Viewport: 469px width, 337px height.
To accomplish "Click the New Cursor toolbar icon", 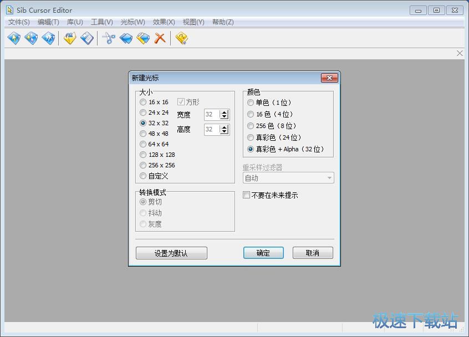I will tap(14, 38).
